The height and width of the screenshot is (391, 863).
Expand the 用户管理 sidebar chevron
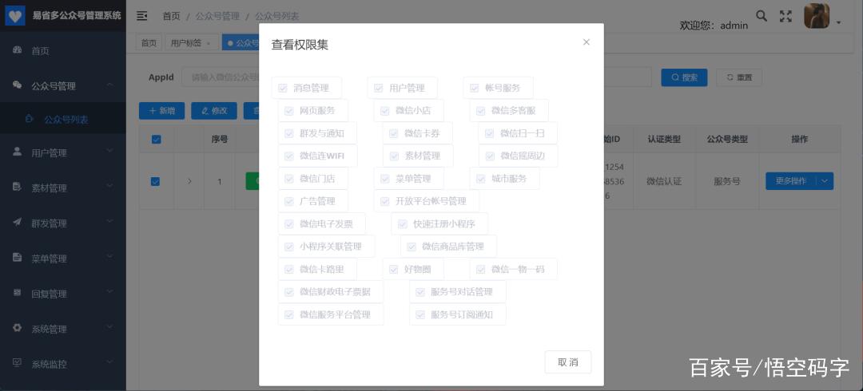point(109,151)
